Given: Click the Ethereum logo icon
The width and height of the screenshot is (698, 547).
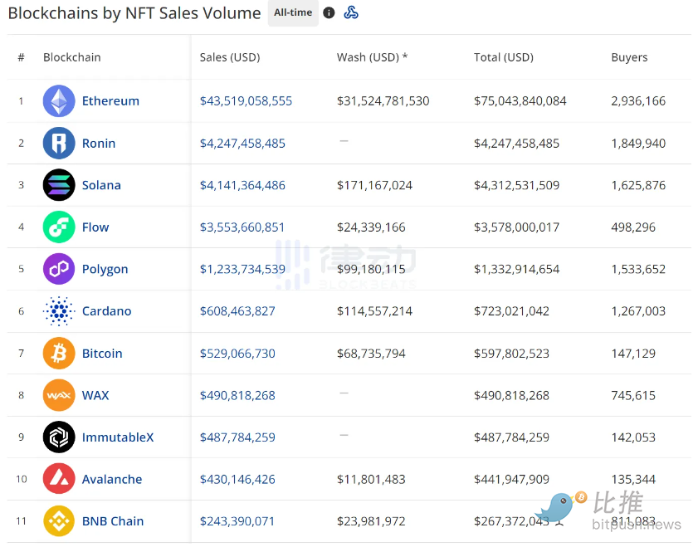Looking at the screenshot, I should 59,101.
